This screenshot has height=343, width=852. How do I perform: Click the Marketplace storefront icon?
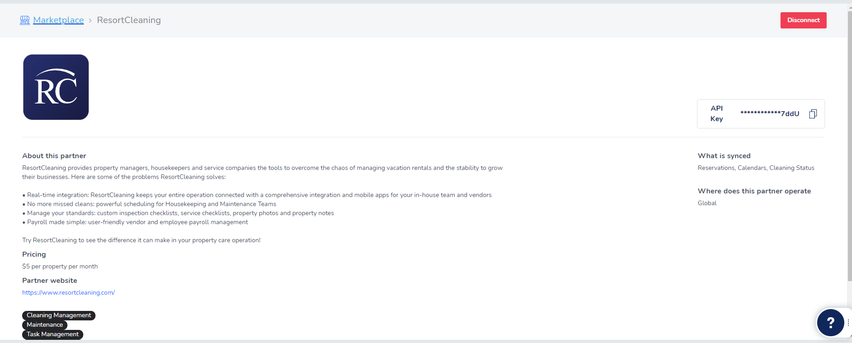point(25,20)
